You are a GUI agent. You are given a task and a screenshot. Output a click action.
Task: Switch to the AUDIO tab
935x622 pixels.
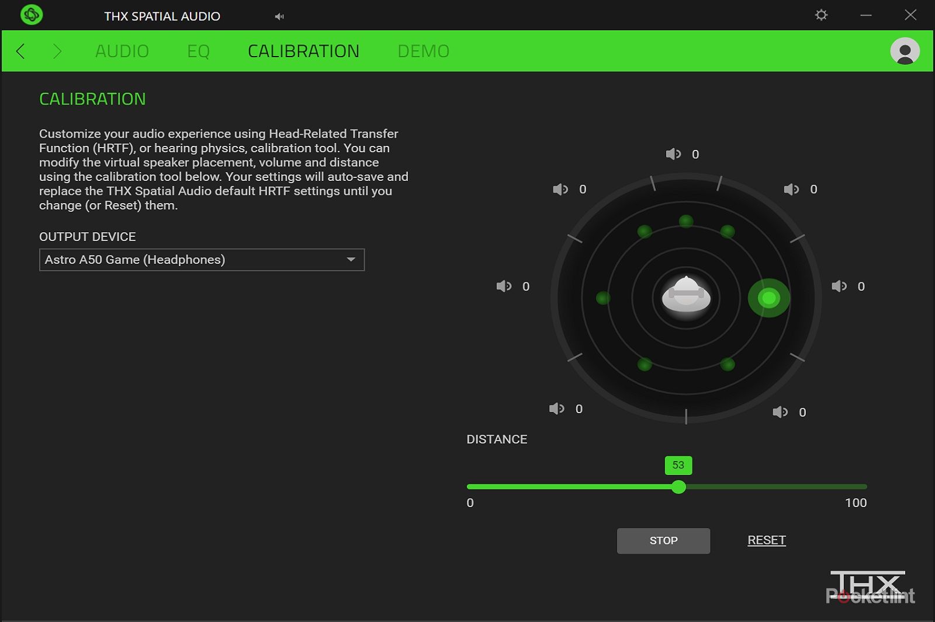(122, 51)
